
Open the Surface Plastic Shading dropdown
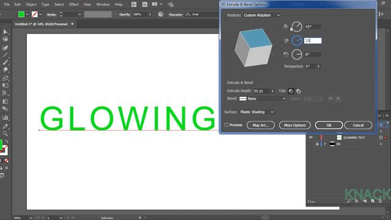pos(257,112)
